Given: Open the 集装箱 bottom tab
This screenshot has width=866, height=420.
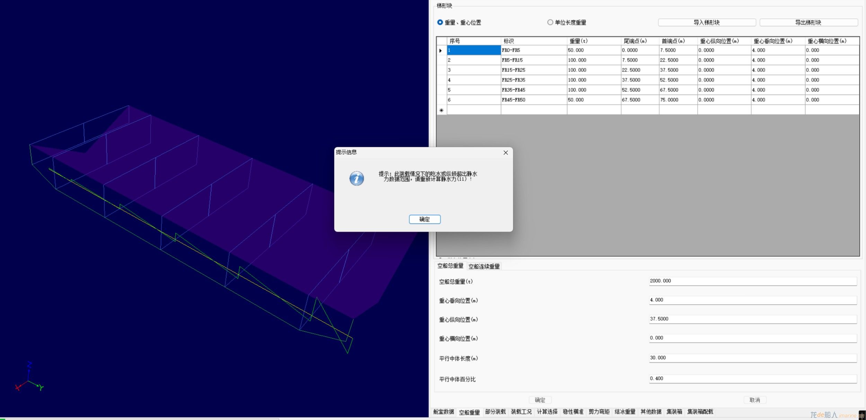Looking at the screenshot, I should [674, 412].
